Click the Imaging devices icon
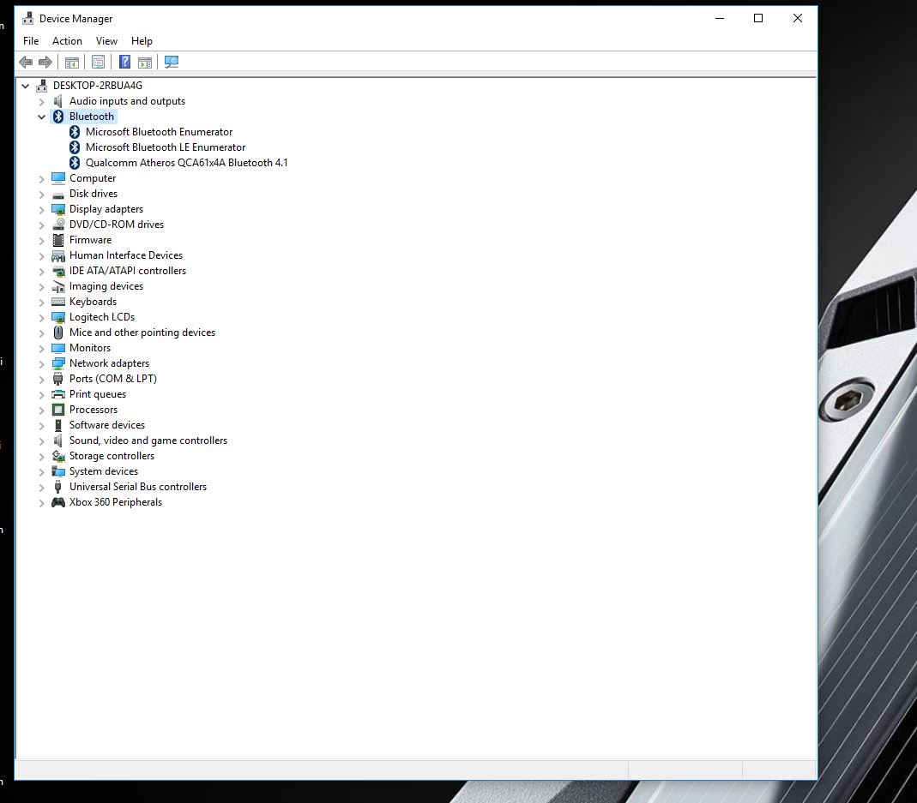The width and height of the screenshot is (917, 803). (x=57, y=286)
